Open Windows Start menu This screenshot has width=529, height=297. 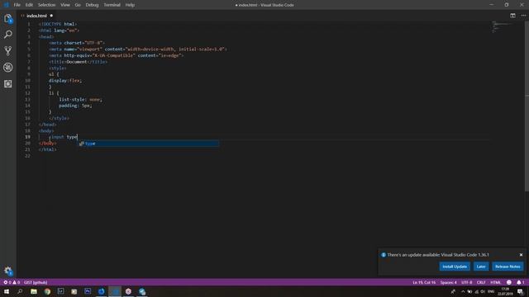point(7,291)
